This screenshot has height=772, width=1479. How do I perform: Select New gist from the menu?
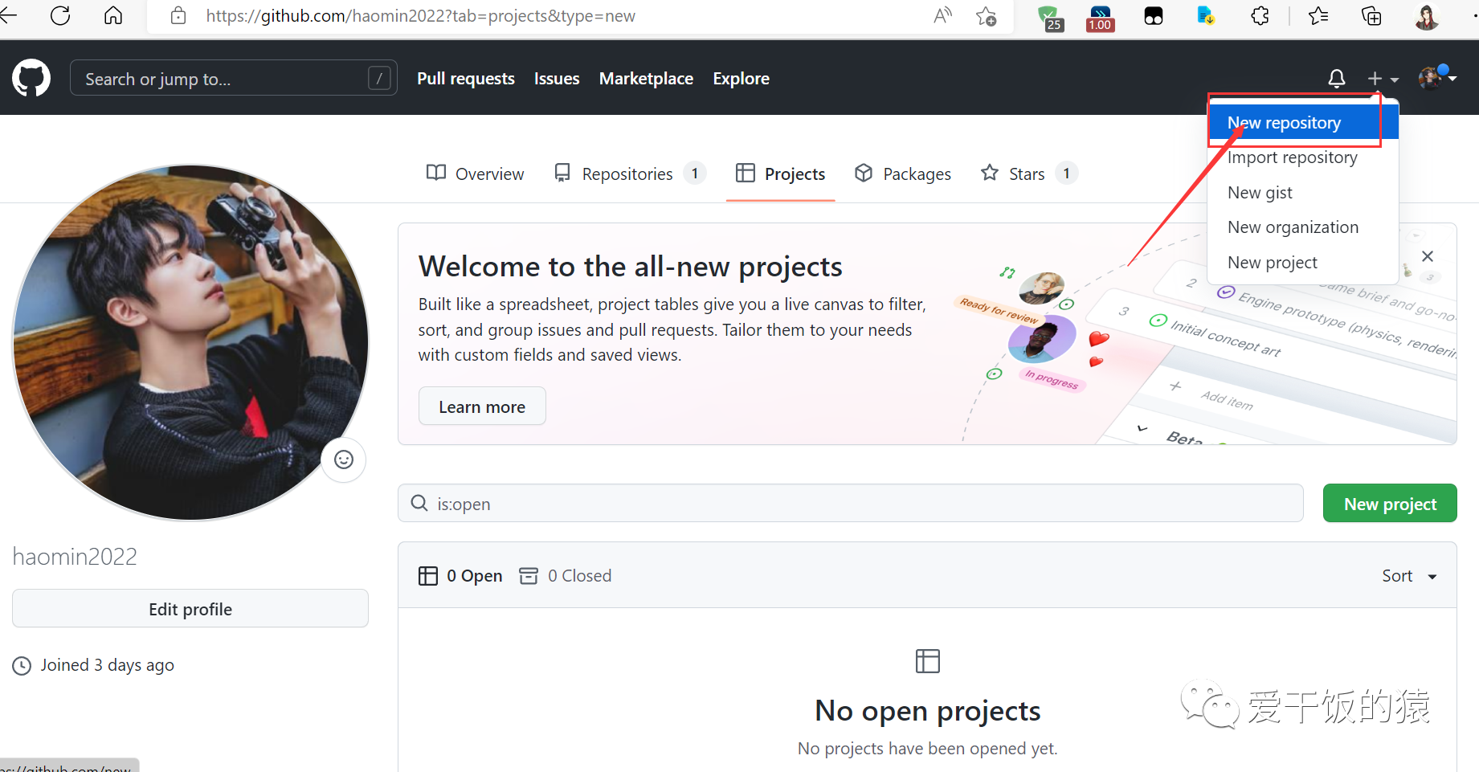tap(1303, 193)
